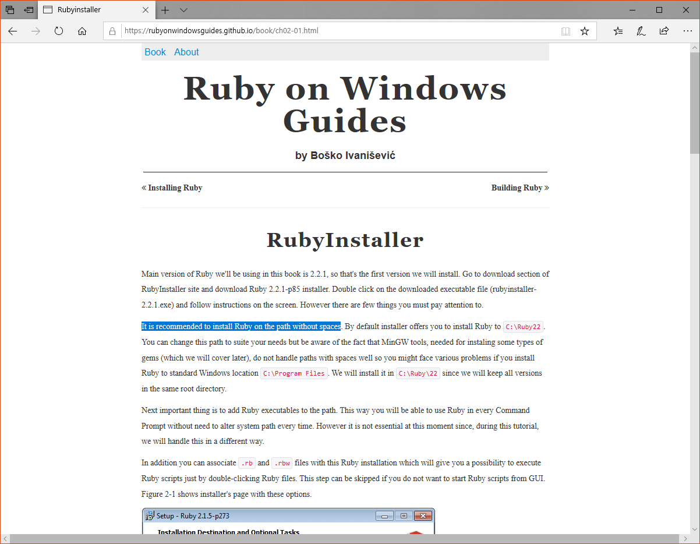Click the C:\Ruby22 code snippet
The height and width of the screenshot is (544, 700).
524,327
